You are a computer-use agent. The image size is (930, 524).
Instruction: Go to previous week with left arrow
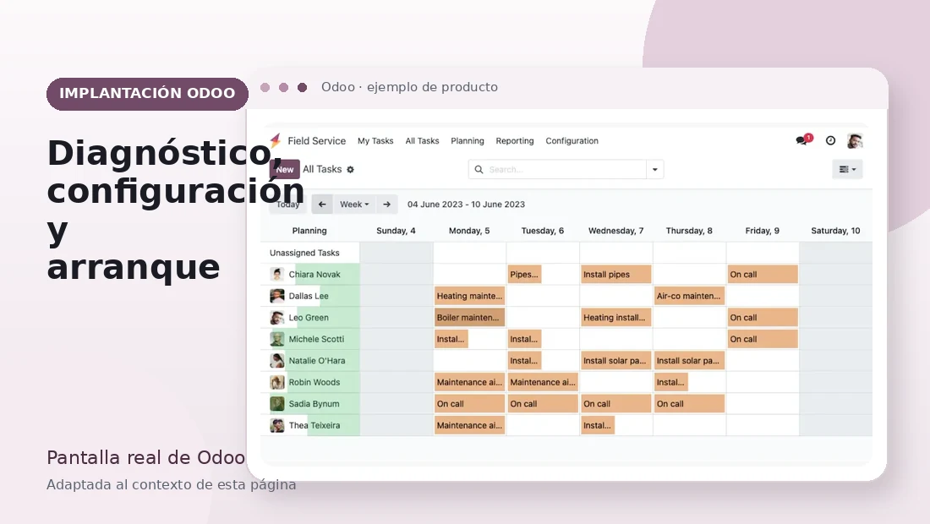[x=322, y=204]
